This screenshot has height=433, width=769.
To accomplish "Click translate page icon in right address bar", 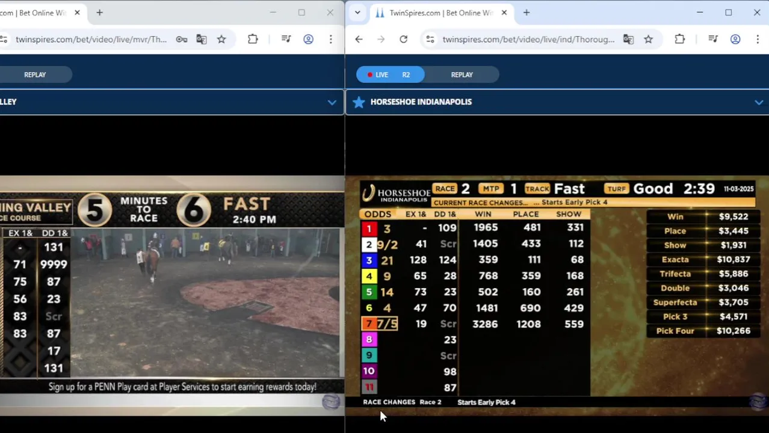I will coord(628,39).
